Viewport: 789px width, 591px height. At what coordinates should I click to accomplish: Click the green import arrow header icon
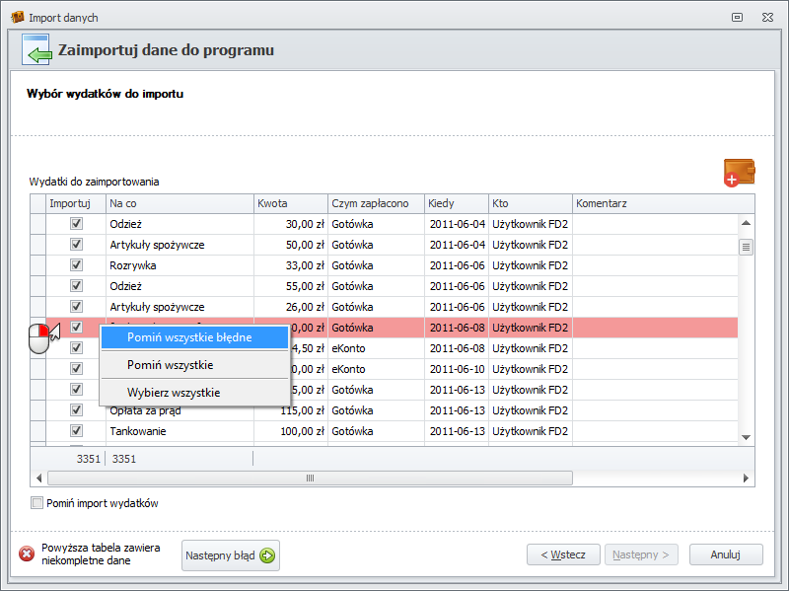point(36,51)
